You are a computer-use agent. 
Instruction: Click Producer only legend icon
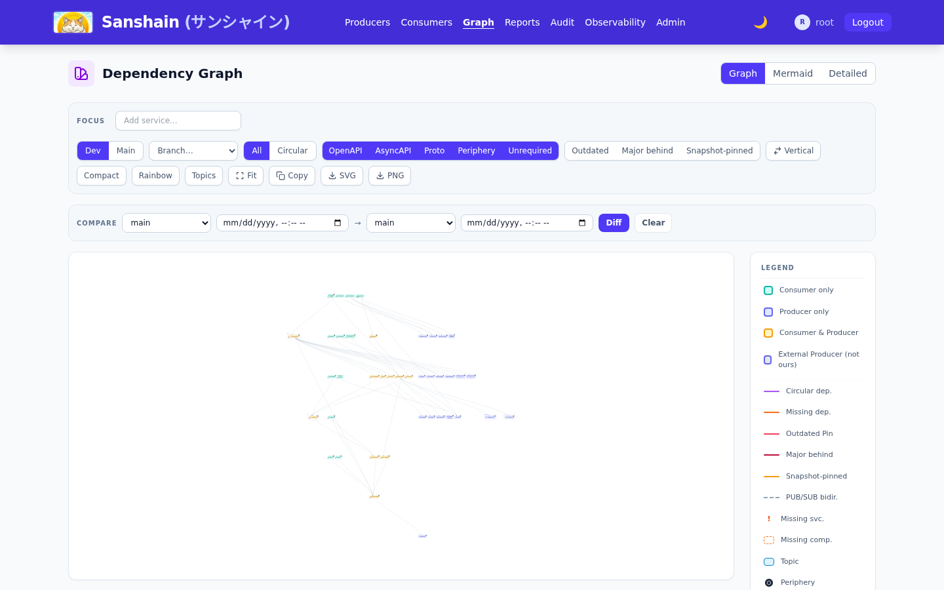768,312
